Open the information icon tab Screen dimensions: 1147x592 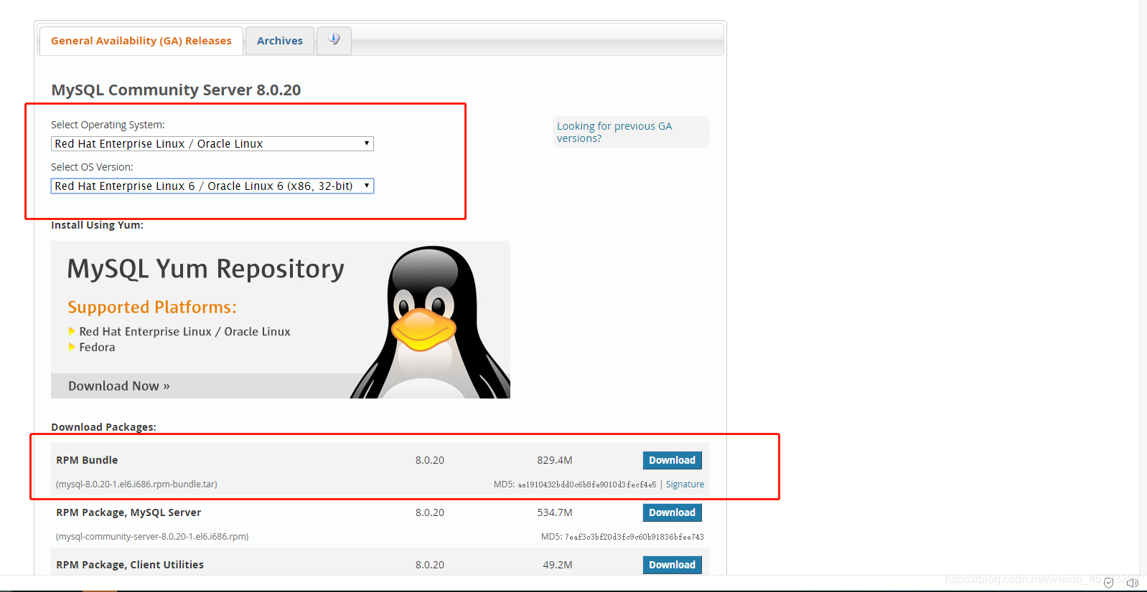[334, 40]
